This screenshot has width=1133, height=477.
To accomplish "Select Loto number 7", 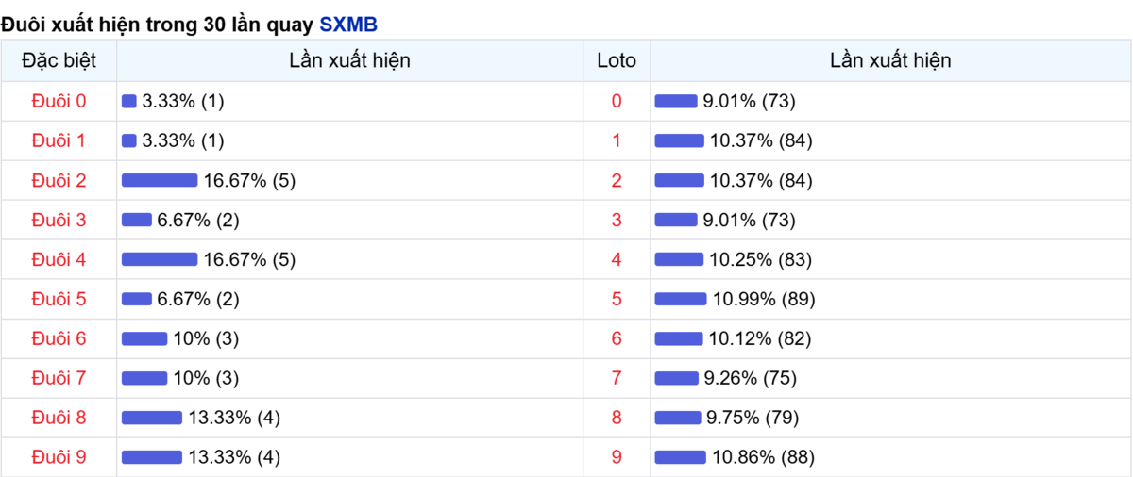I will coord(617,378).
